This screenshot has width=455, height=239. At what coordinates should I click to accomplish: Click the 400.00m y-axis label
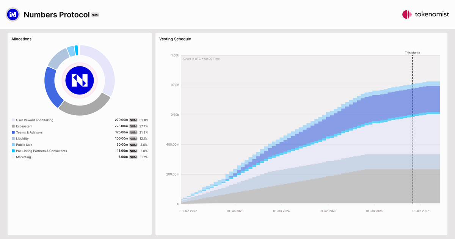(x=174, y=145)
